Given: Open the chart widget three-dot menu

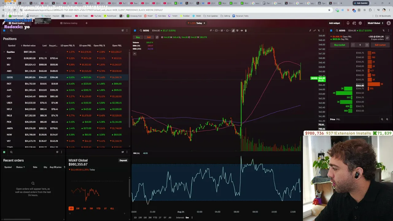Looking at the screenshot, I should click(x=323, y=30).
